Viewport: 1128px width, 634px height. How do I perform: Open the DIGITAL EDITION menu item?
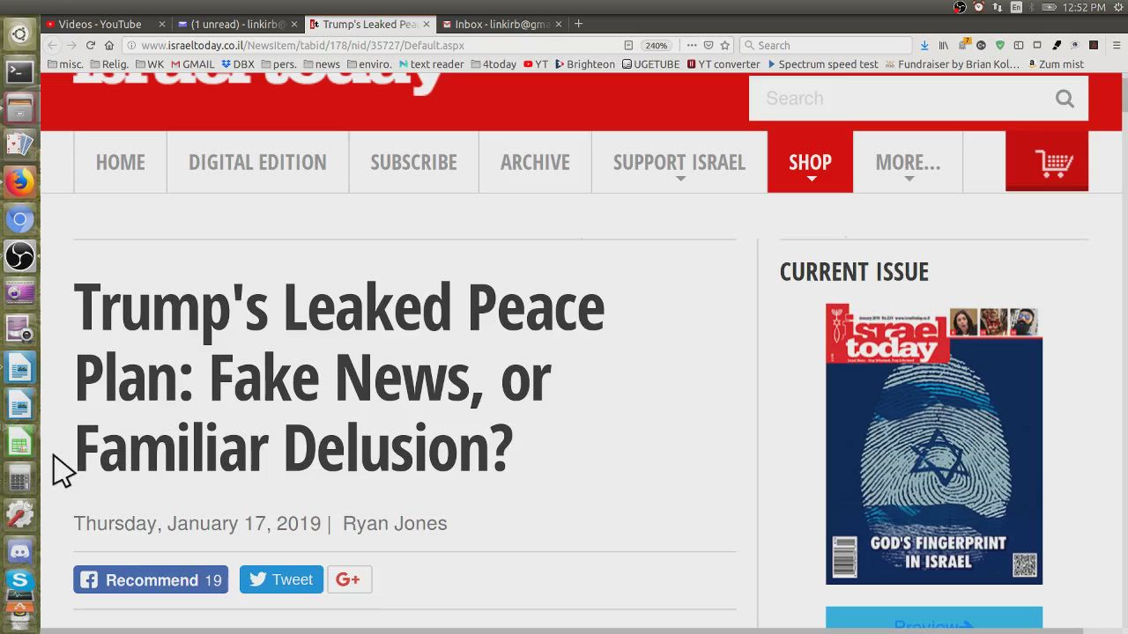click(257, 163)
